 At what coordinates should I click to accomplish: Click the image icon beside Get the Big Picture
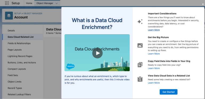(x=140, y=46)
